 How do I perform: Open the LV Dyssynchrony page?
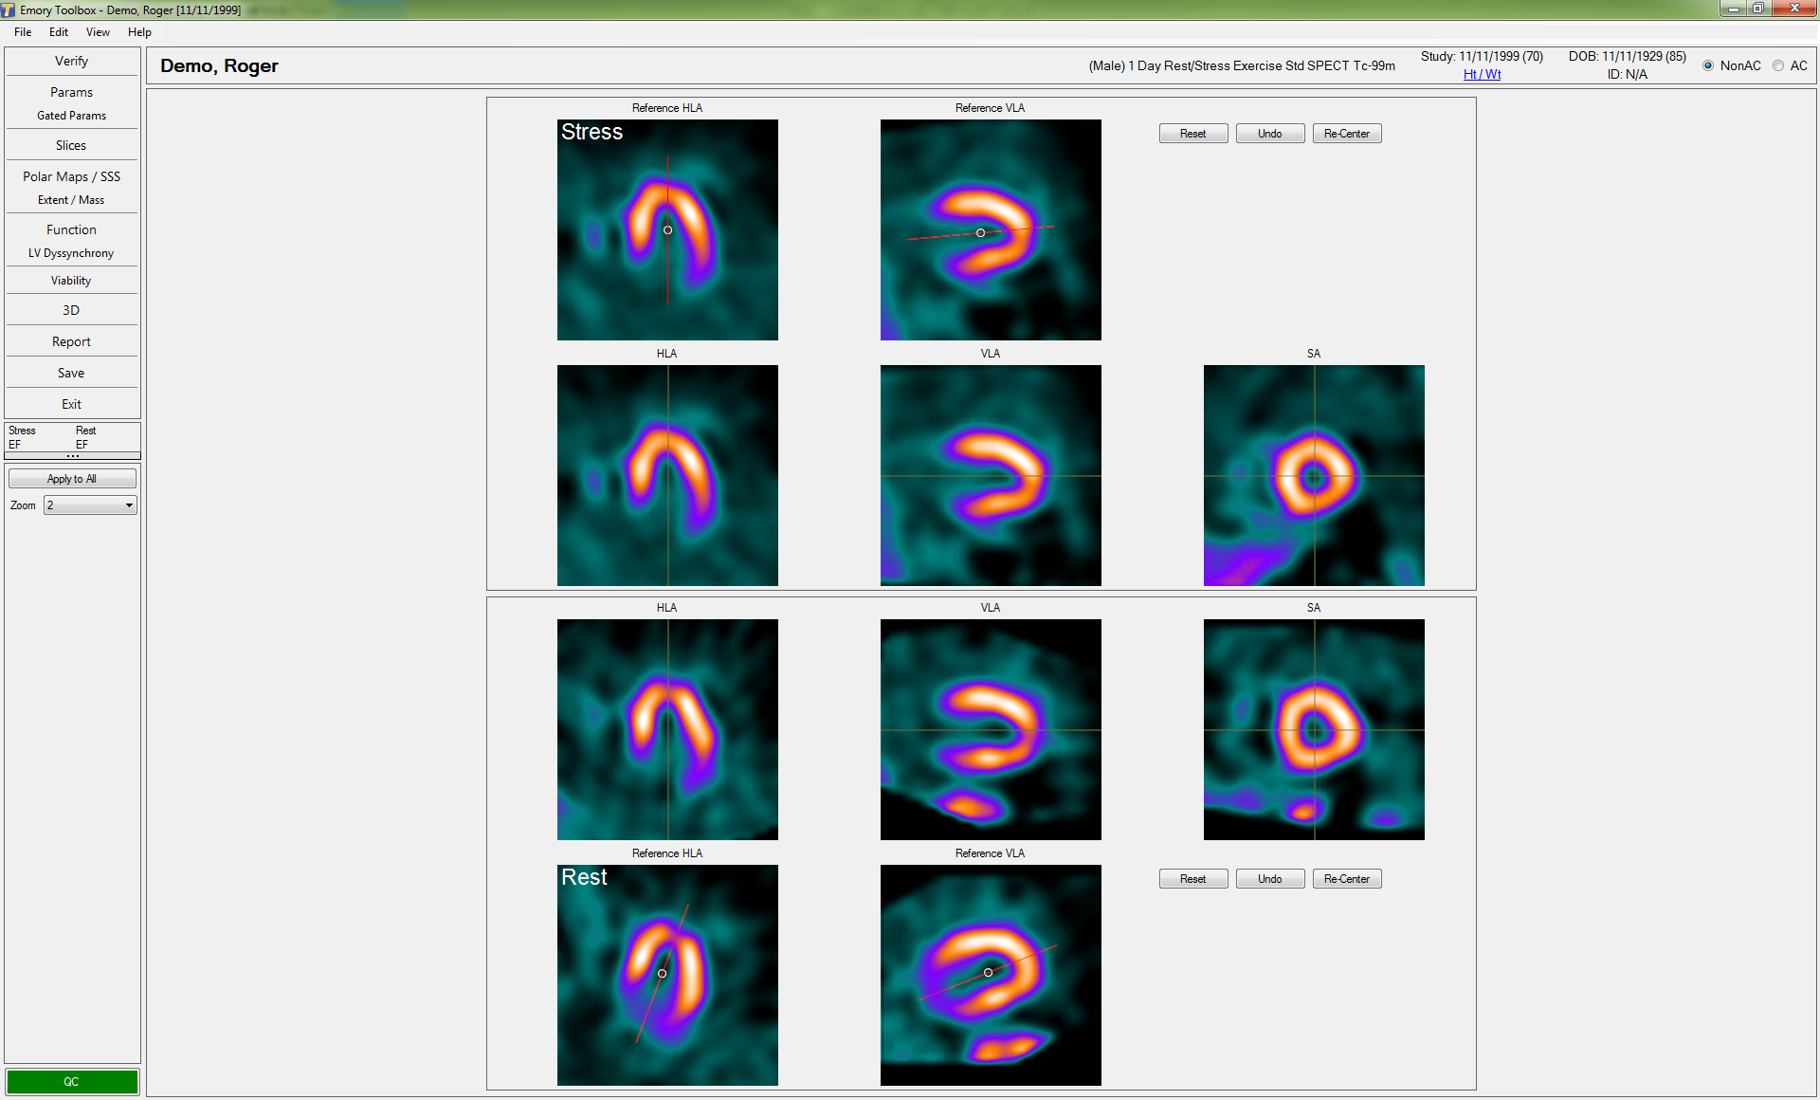[x=72, y=253]
